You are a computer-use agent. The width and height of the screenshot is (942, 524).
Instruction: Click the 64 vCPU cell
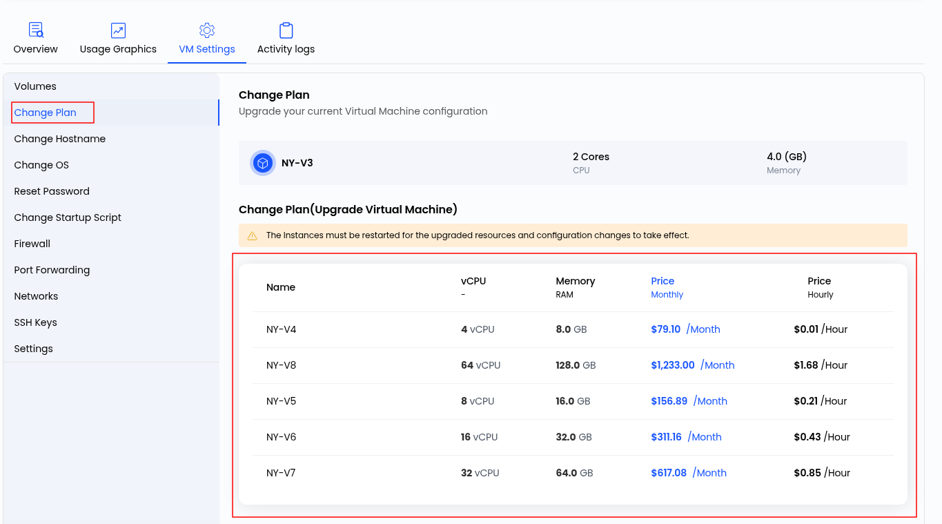tap(480, 365)
